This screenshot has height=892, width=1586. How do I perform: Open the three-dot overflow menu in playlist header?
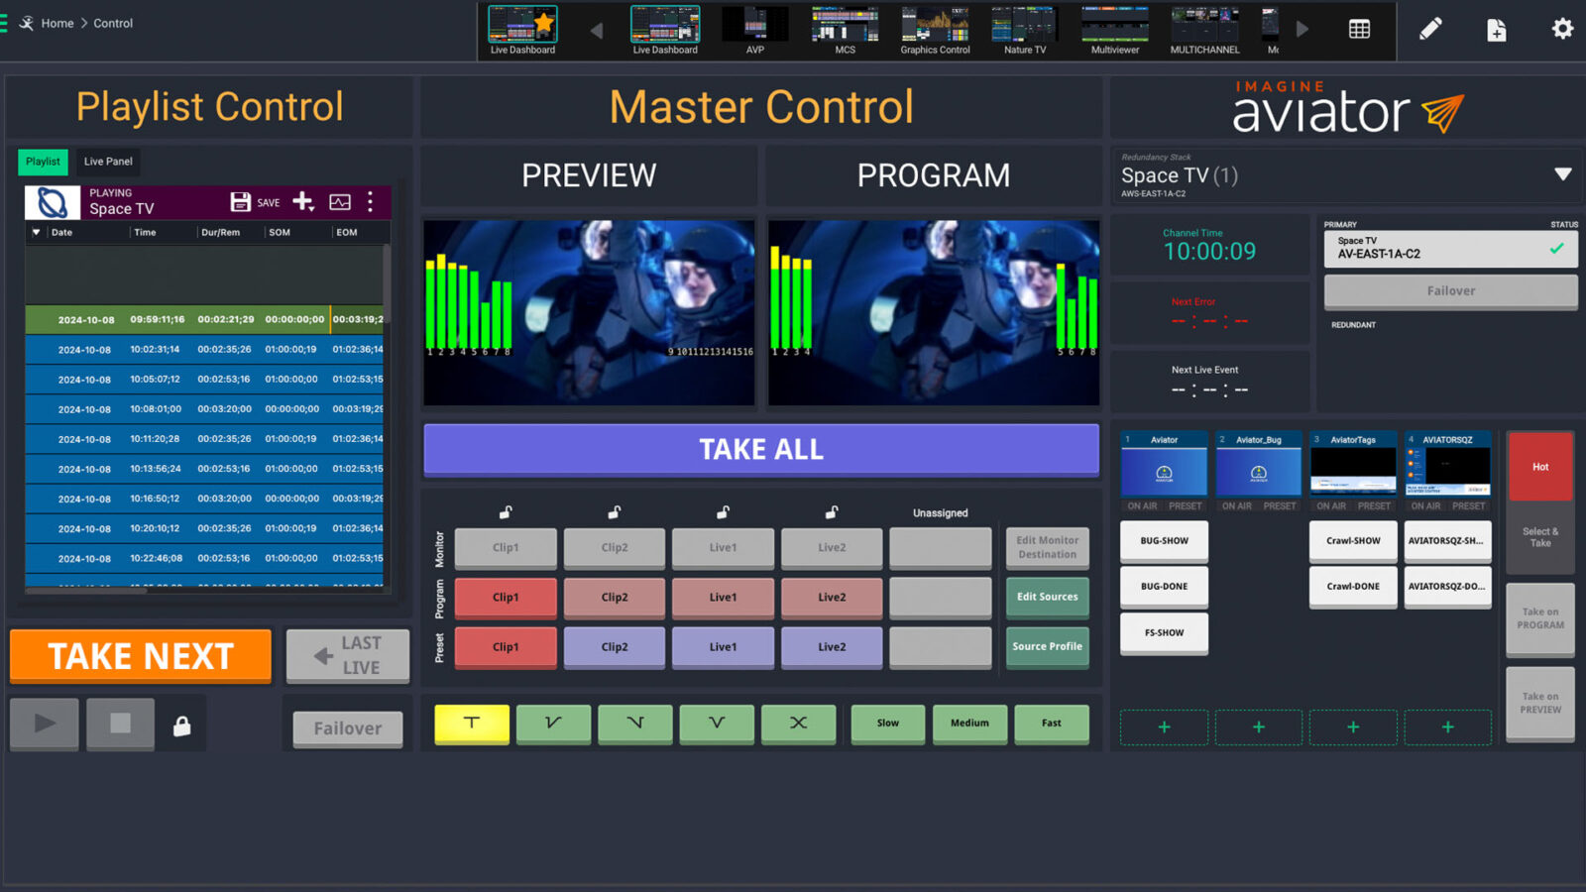[372, 201]
